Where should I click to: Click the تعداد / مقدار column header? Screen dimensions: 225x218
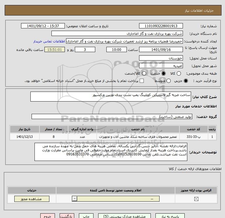[53, 129]
